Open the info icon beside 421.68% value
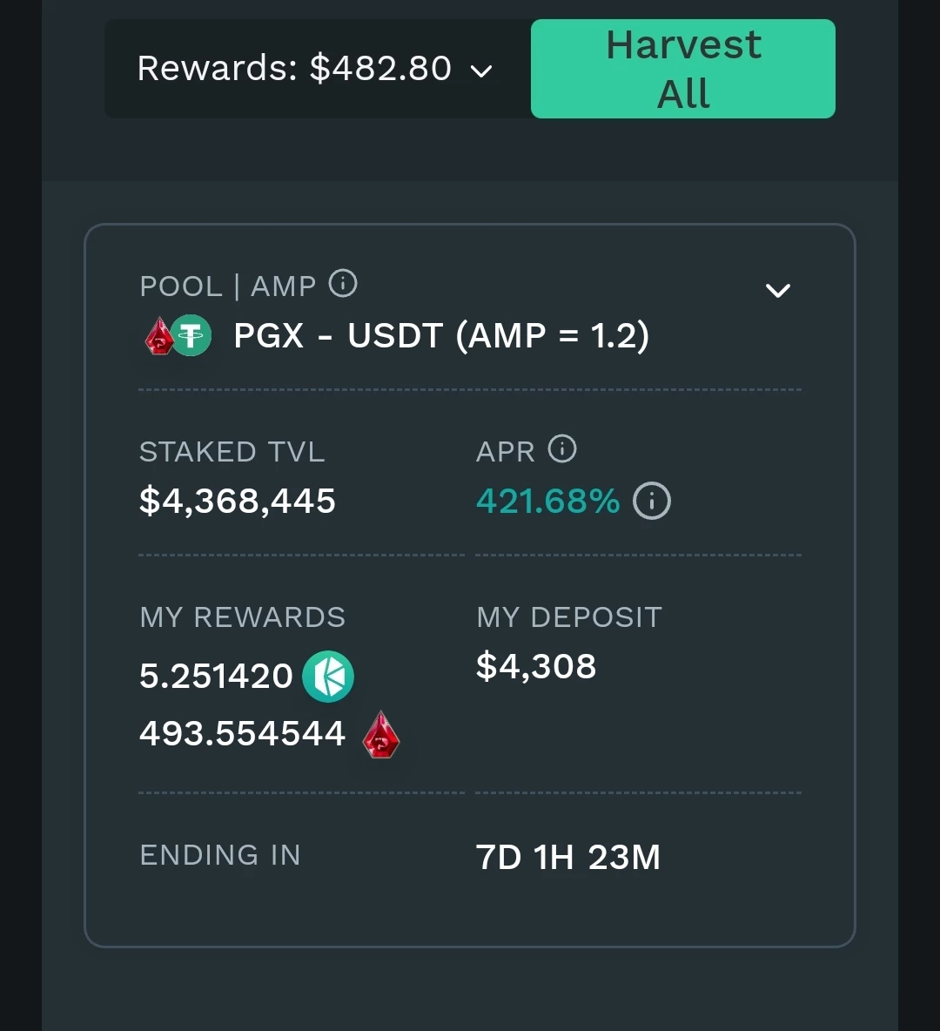The width and height of the screenshot is (940, 1031). (651, 501)
